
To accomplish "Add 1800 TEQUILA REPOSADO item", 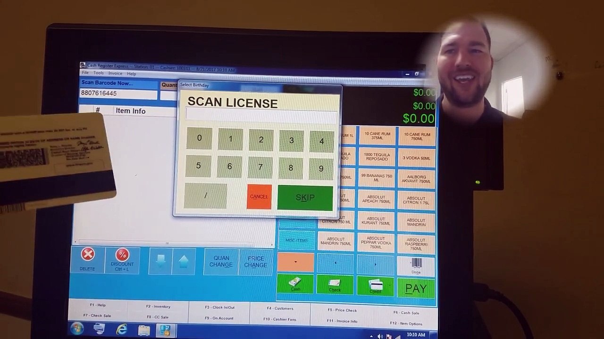I will coord(377,157).
